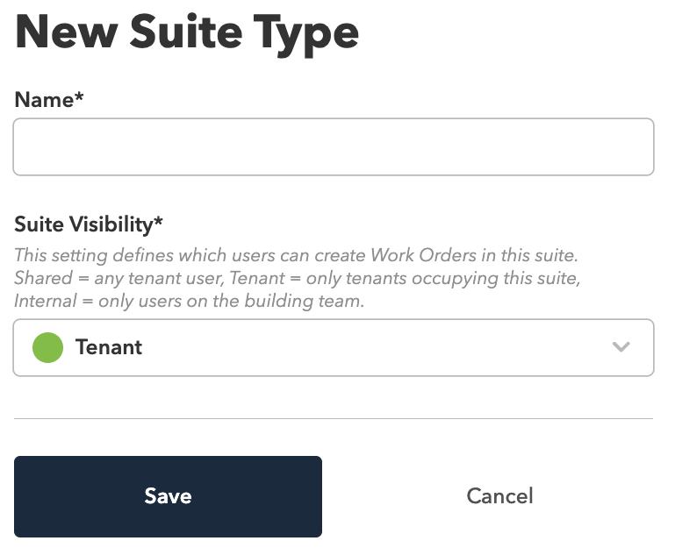Open the Suite Visibility dropdown

334,347
